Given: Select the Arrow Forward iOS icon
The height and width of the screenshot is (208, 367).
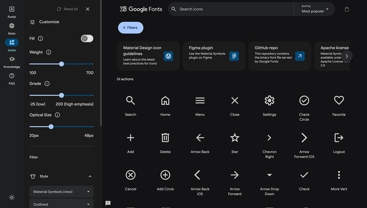Looking at the screenshot, I should 304,138.
